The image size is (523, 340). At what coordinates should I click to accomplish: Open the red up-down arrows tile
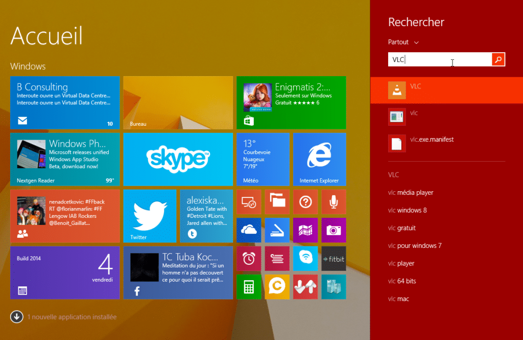305,287
